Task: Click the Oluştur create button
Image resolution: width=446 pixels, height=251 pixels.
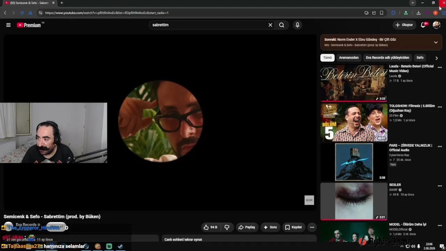Action: point(404,25)
